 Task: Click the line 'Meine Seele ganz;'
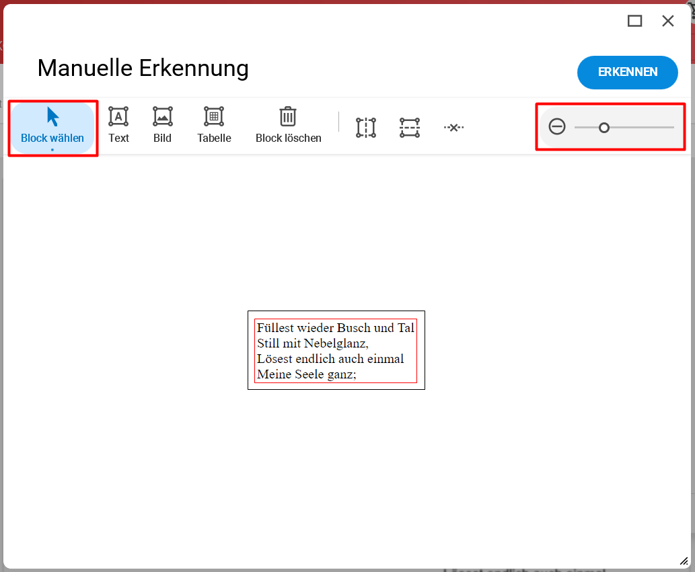(306, 374)
